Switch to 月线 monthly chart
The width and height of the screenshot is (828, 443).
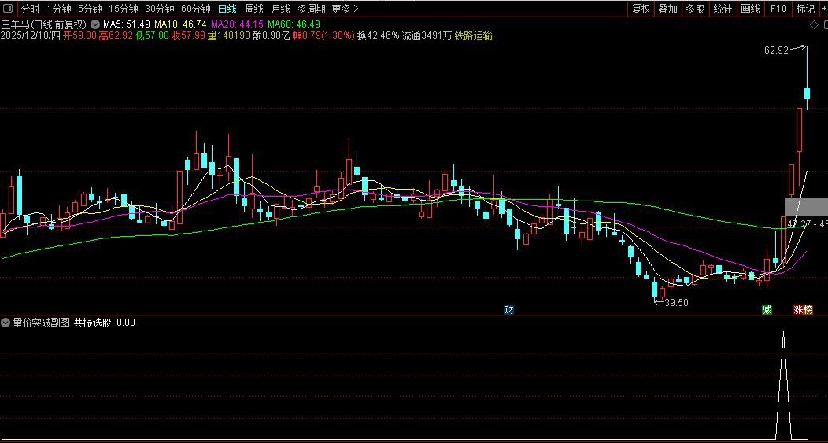(280, 9)
